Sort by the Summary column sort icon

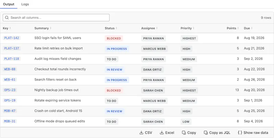[x=50, y=28]
